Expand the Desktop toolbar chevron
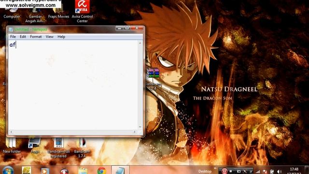Image resolution: width=309 pixels, height=174 pixels. [x=215, y=169]
